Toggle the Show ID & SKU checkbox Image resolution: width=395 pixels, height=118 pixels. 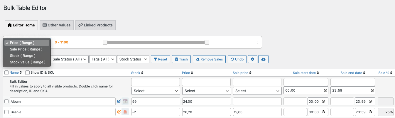click(x=28, y=73)
